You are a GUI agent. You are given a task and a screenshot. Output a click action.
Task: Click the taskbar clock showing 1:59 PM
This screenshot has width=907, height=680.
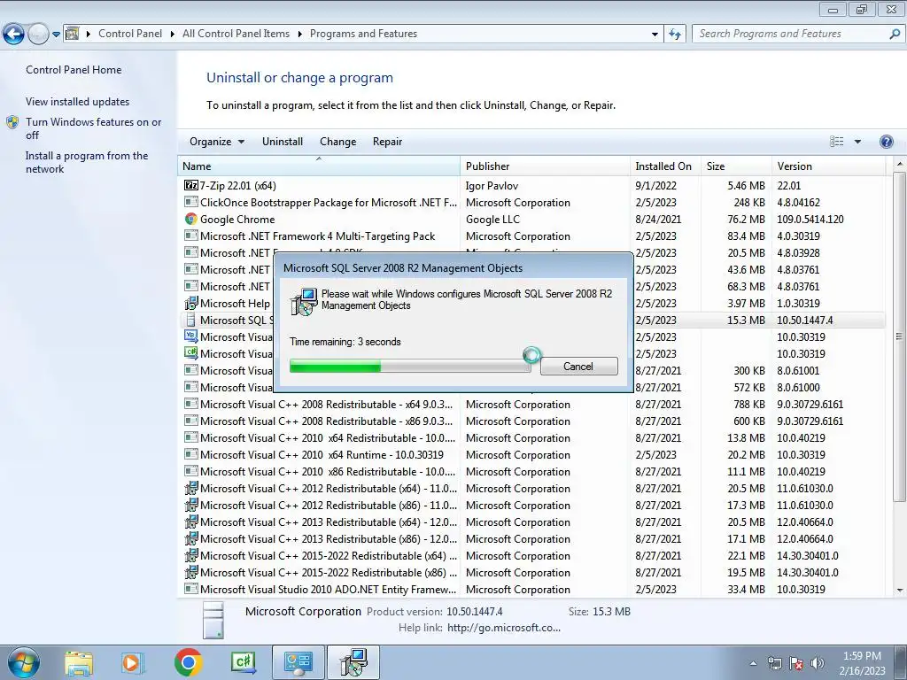pyautogui.click(x=862, y=663)
